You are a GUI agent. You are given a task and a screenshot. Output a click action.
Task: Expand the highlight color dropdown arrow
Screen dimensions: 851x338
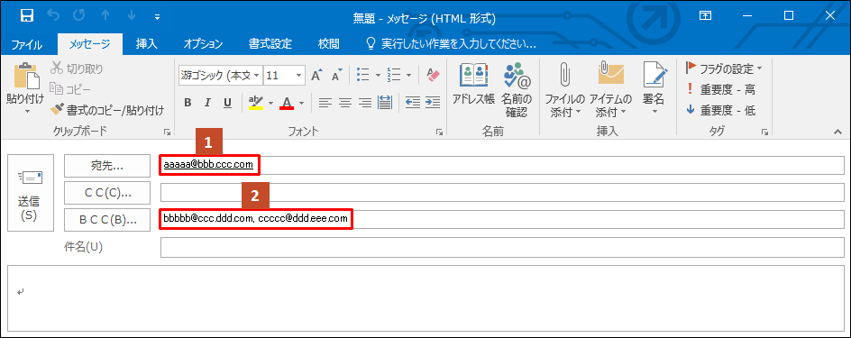[270, 103]
